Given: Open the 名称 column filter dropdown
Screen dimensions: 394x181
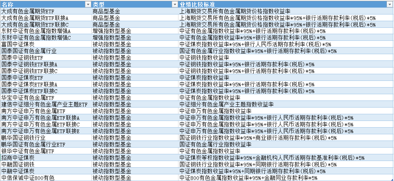Looking at the screenshot, I should pos(88,4).
